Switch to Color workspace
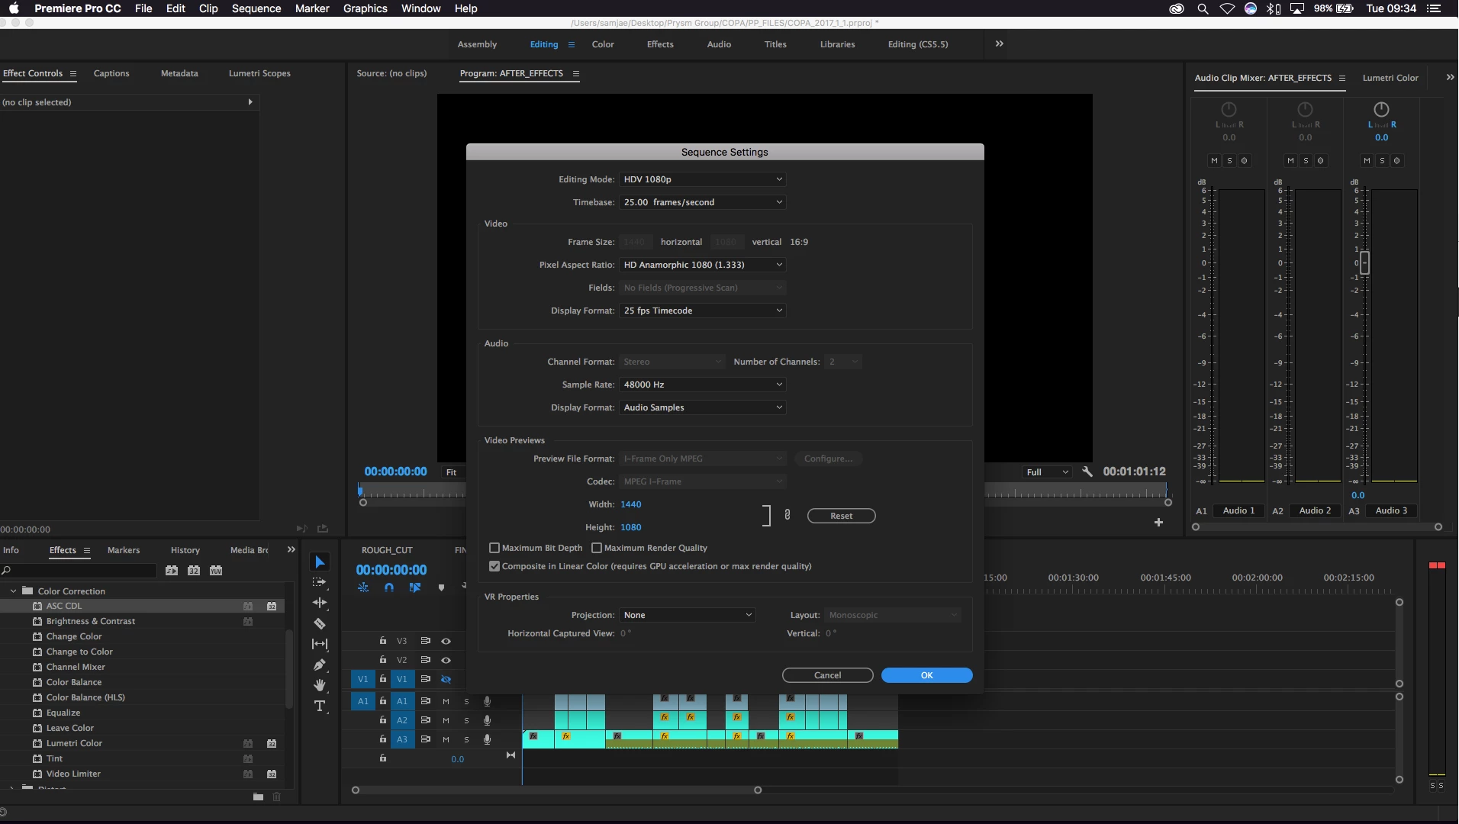Screen dimensions: 1459x824 (603, 44)
